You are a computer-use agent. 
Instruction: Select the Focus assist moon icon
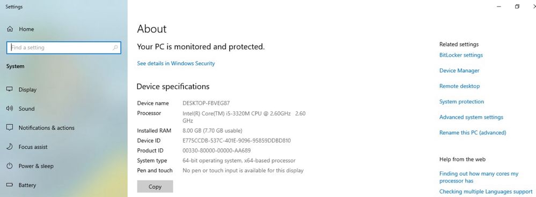coord(10,147)
